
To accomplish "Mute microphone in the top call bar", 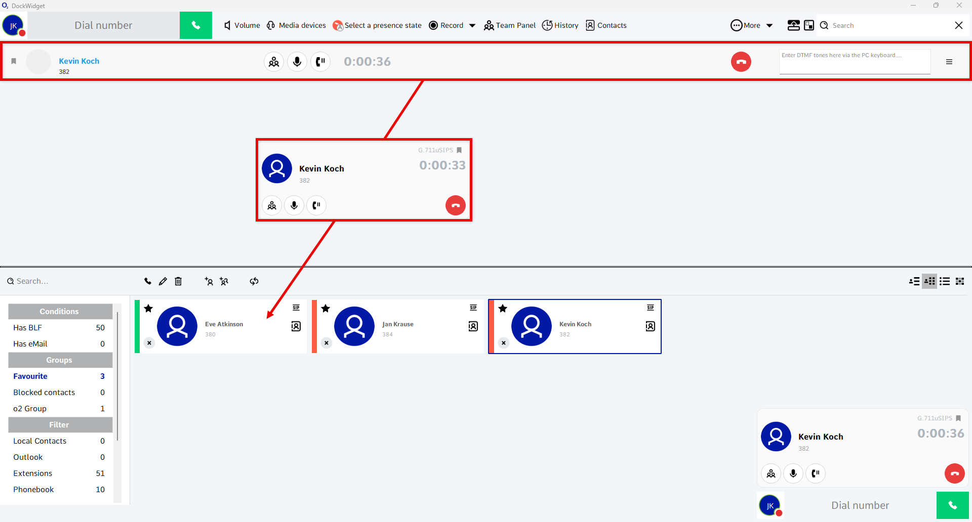I will coord(297,62).
